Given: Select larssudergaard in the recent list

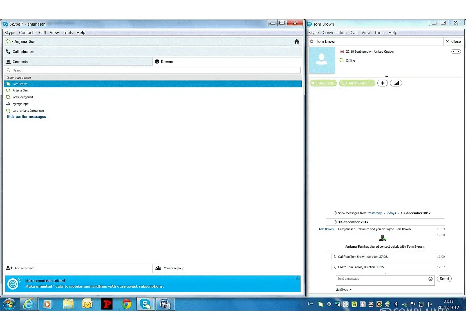Looking at the screenshot, I should click(153, 97).
